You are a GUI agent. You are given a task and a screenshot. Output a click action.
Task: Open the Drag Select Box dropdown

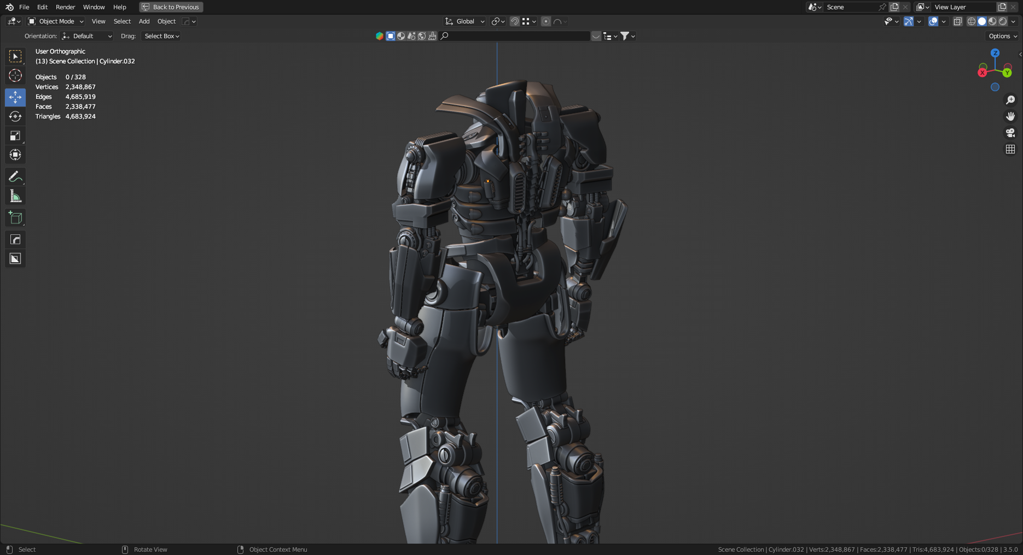click(x=161, y=36)
